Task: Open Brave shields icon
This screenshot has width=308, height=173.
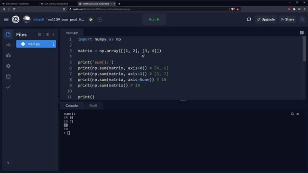Action: (x=233, y=9)
